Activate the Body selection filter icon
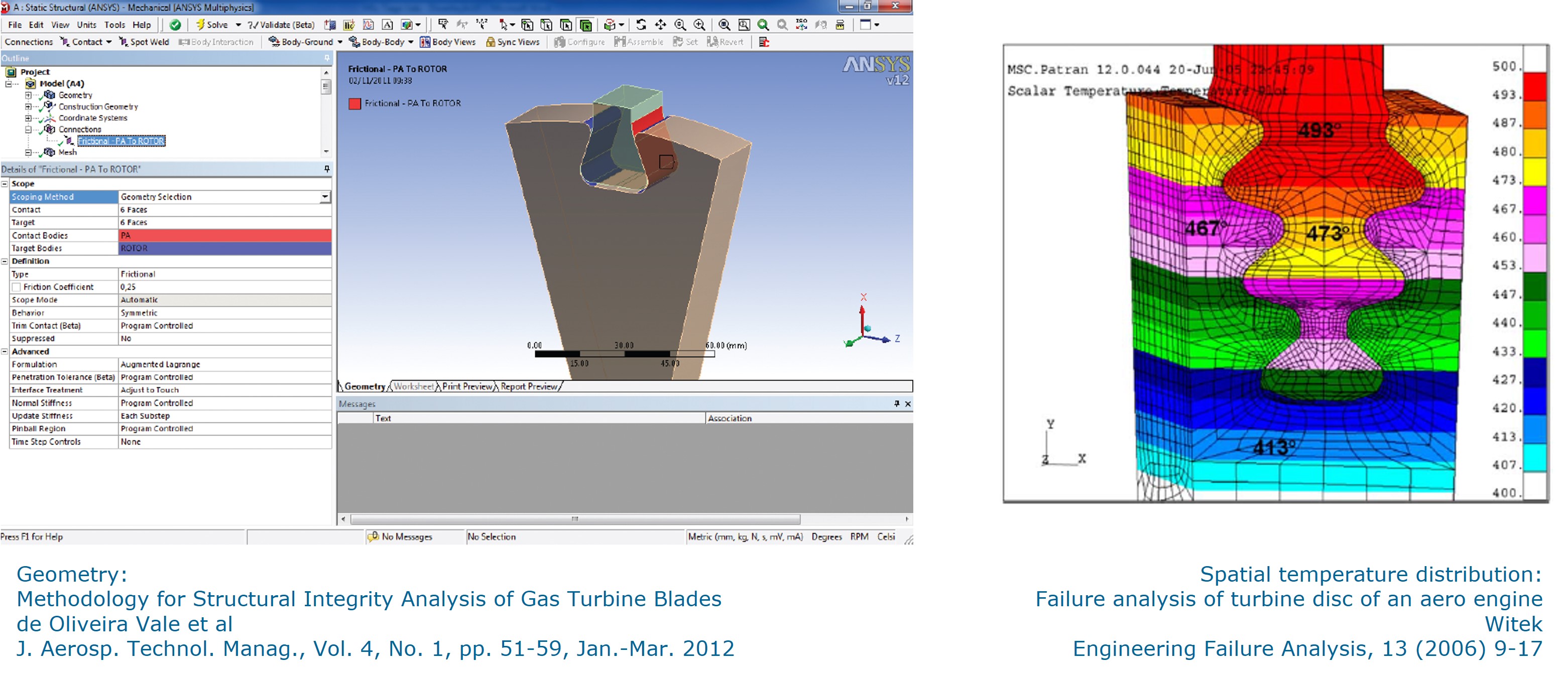 tap(585, 25)
